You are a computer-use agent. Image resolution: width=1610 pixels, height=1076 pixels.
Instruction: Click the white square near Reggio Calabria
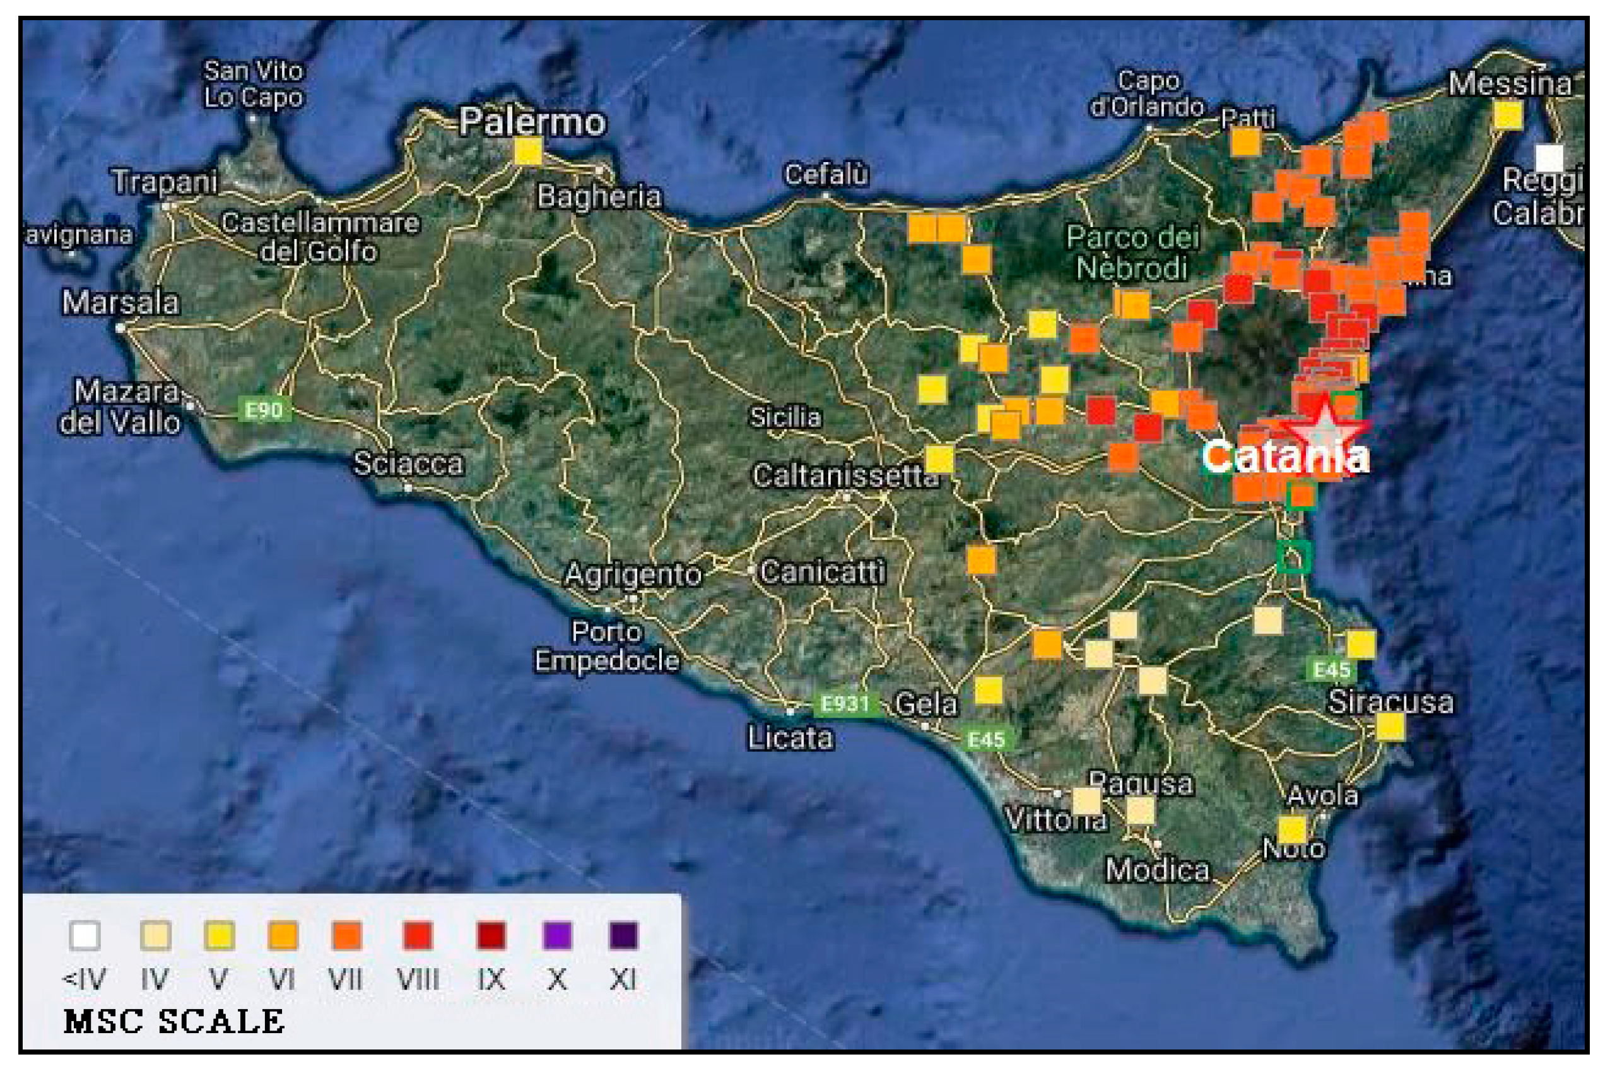pyautogui.click(x=1549, y=158)
